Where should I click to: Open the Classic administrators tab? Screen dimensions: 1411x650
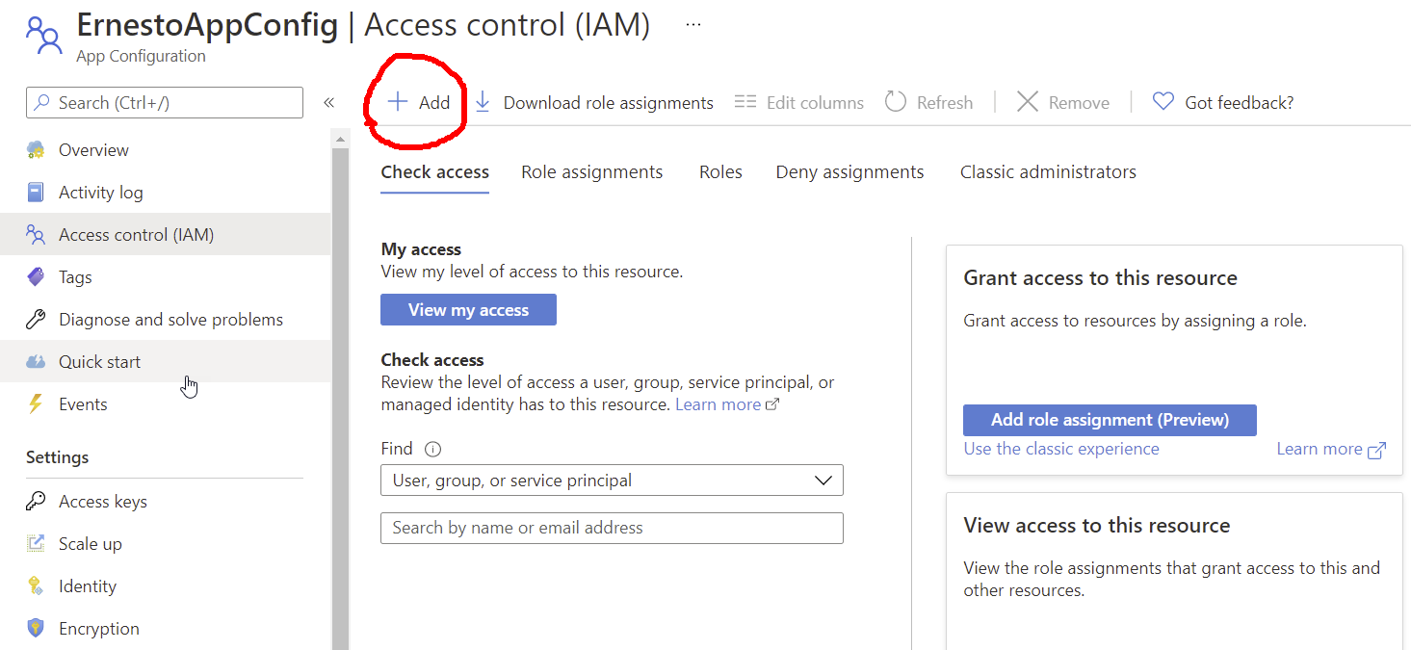pos(1048,172)
